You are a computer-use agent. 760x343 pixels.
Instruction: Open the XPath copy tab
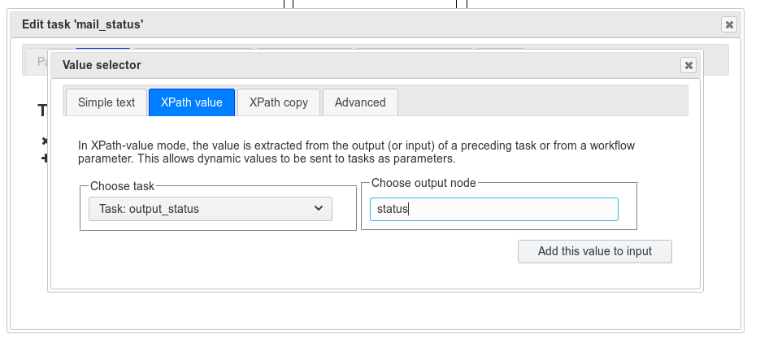pos(279,102)
